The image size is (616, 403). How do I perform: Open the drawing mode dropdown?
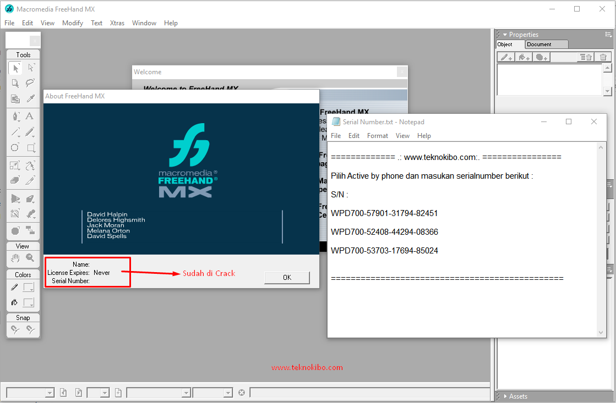[x=187, y=393]
